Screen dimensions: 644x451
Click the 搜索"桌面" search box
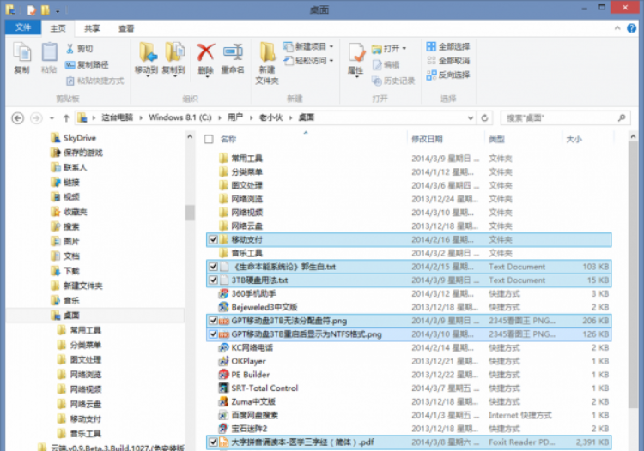[x=556, y=117]
